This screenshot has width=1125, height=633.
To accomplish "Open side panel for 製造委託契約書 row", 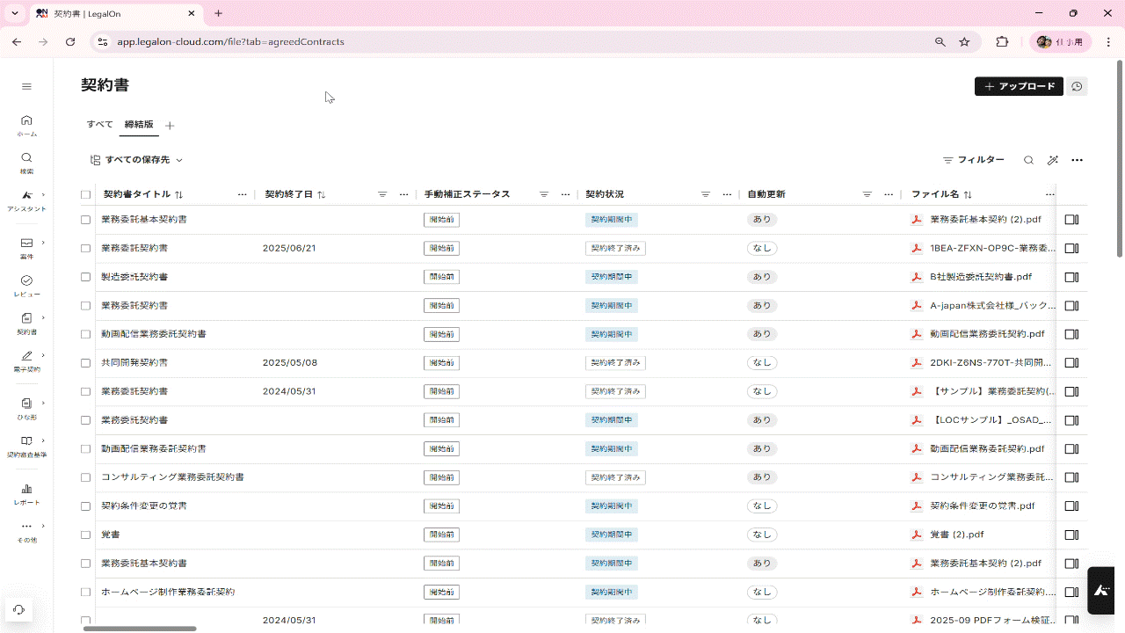I will [x=1071, y=277].
